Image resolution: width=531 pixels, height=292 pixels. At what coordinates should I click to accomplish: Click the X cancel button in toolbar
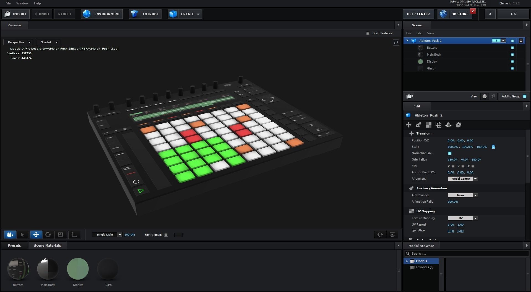490,14
